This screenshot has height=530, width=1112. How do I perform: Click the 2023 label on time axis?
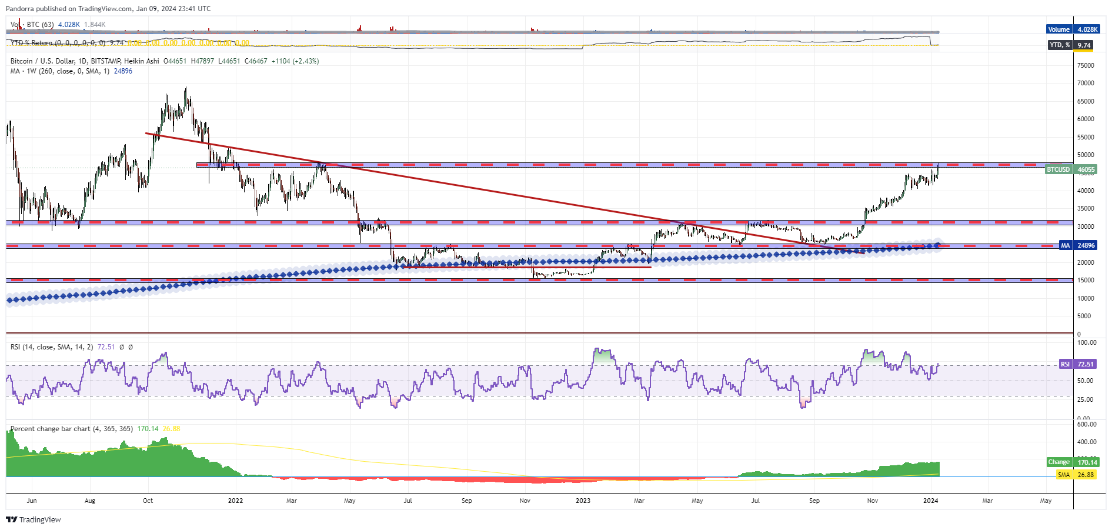583,501
